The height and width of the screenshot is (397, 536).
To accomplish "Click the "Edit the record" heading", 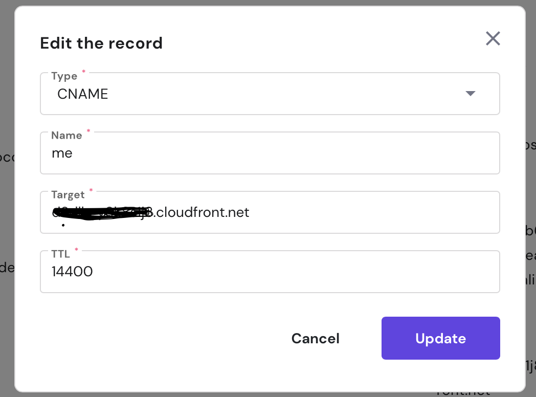I will (x=101, y=43).
